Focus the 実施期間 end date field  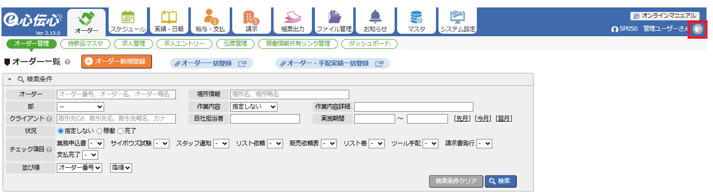[428, 119]
